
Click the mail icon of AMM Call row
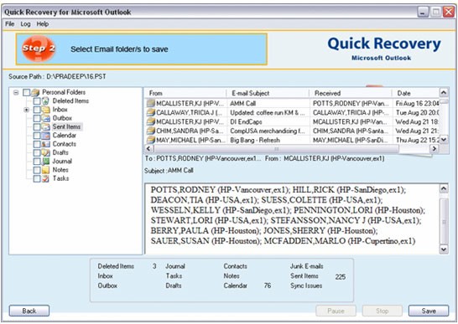(x=151, y=103)
